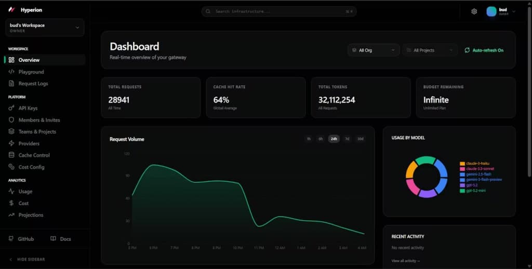The image size is (532, 269).
Task: Open Cache Control database icon
Action: tap(11, 155)
